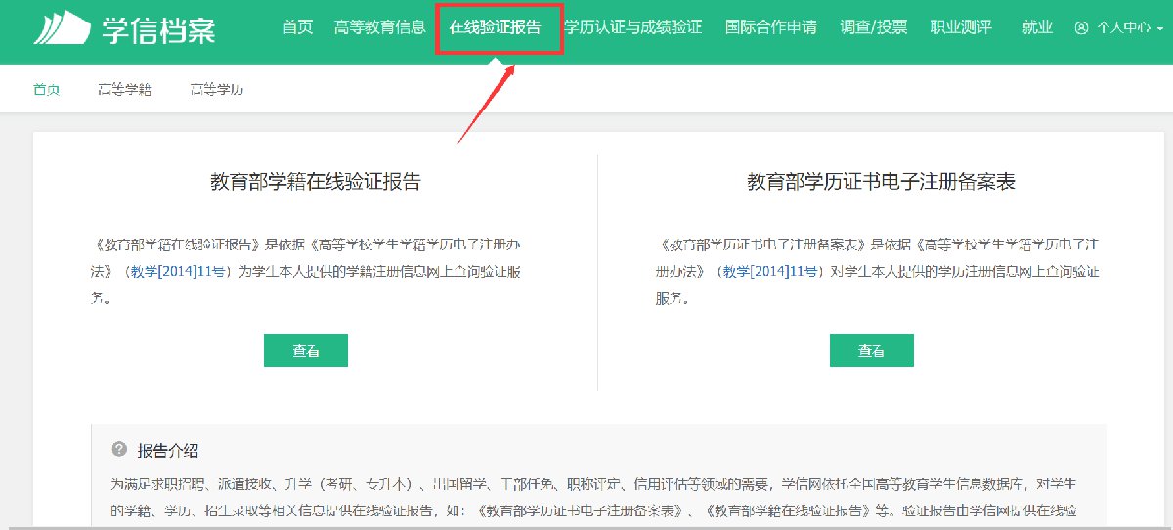Open the 职业测评 menu item
Viewport: 1173px width, 530px height.
(960, 27)
